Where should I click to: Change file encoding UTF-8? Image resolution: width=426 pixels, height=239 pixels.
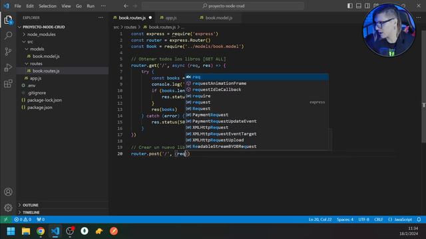click(x=364, y=220)
